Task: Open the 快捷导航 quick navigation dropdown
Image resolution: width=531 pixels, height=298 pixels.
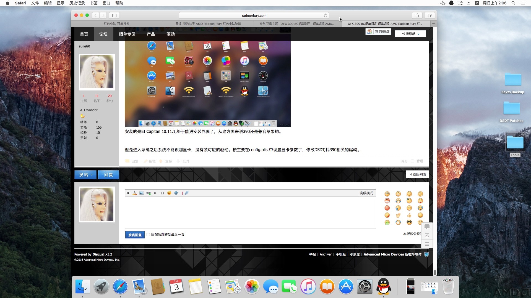Action: [x=410, y=34]
